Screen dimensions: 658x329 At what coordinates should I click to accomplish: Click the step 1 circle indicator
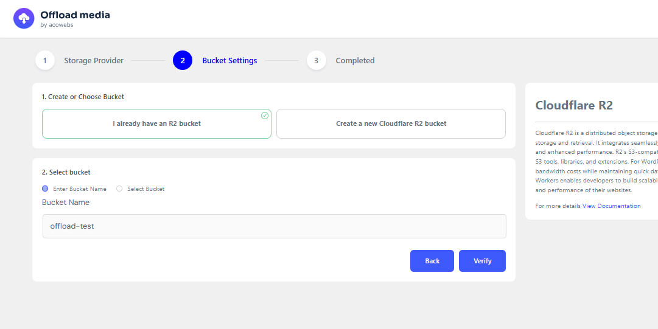(45, 61)
